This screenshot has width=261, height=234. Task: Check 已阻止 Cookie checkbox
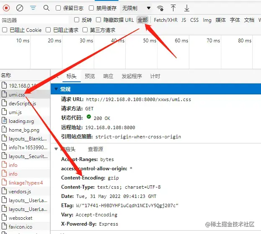[x=5, y=30]
